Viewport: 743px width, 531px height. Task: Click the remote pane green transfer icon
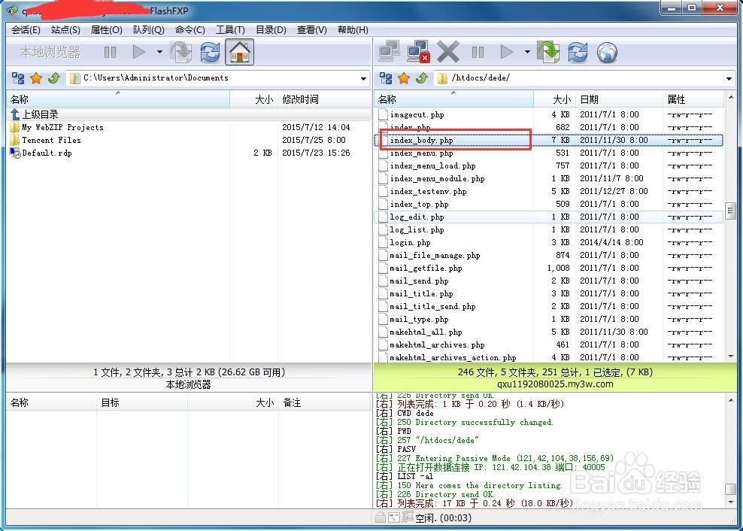548,52
